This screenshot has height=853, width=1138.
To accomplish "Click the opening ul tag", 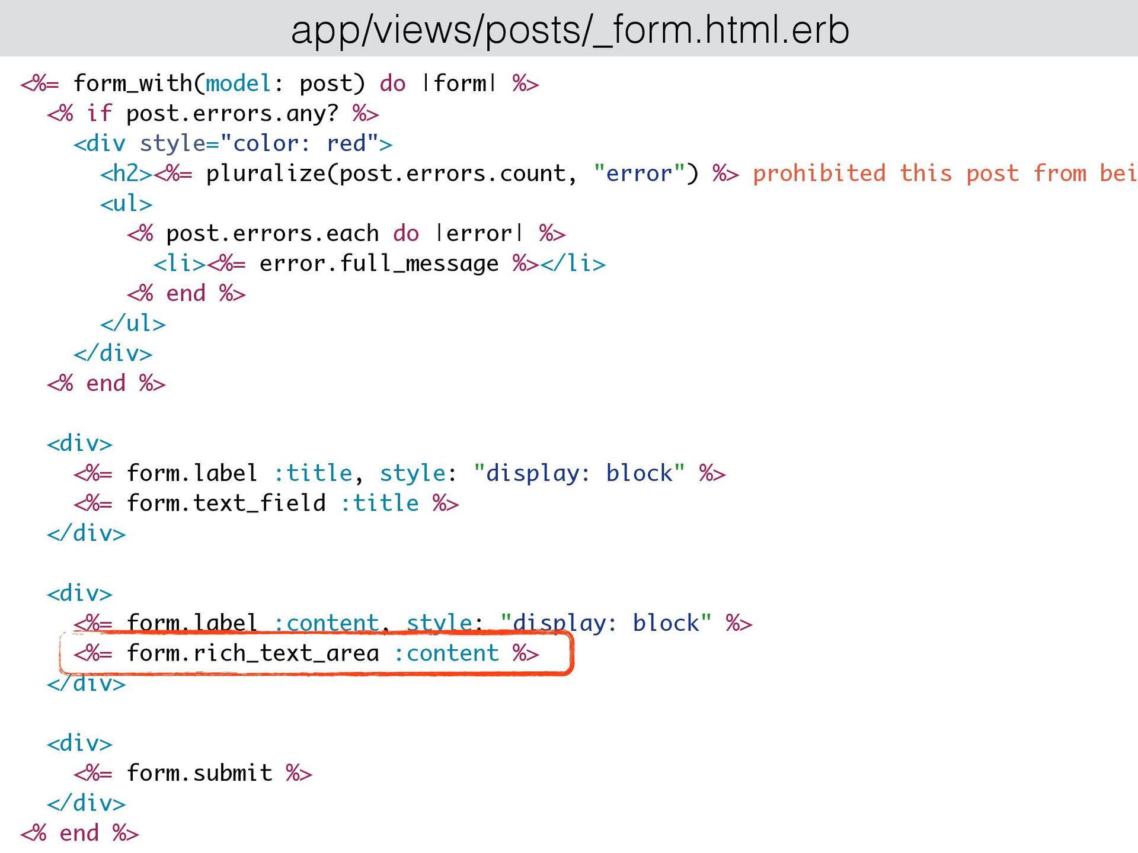I will point(126,204).
